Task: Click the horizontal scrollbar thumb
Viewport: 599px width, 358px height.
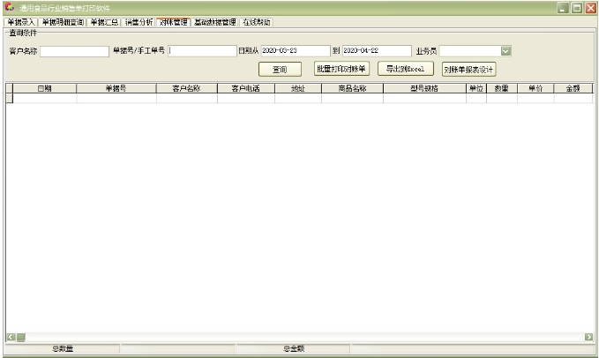Action: [x=21, y=337]
